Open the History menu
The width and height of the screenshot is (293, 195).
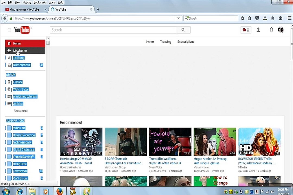27,2
